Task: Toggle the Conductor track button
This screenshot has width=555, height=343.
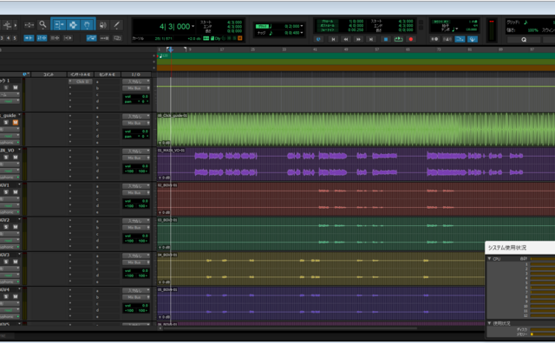Action: coord(472,39)
